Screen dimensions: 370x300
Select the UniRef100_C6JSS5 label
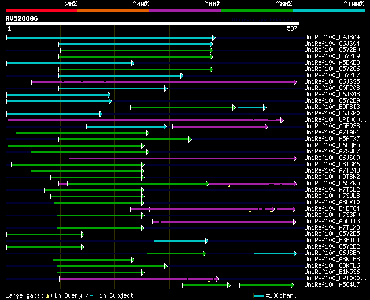point(332,82)
